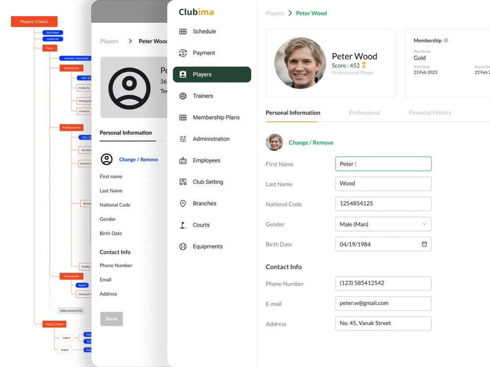Click the Players badge icon
The image size is (490, 367).
[x=183, y=74]
